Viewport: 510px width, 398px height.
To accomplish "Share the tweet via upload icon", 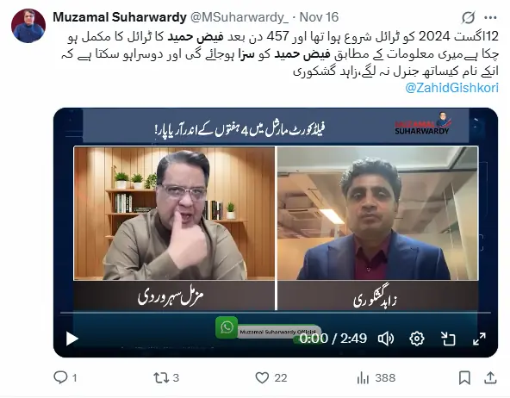I will (x=490, y=378).
